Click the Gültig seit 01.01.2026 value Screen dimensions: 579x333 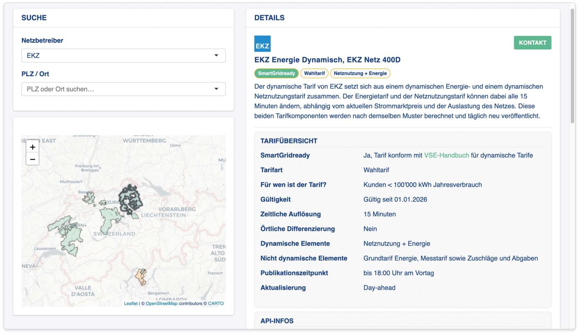[x=395, y=199]
